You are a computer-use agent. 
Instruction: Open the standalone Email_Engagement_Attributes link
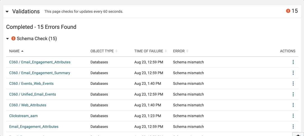pyautogui.click(x=34, y=126)
